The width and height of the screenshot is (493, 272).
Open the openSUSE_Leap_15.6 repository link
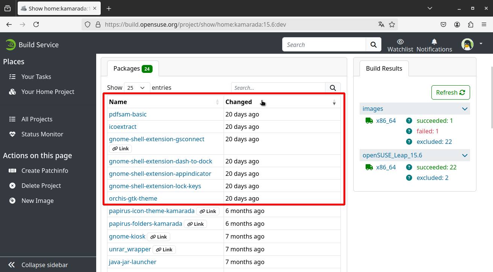tap(392, 155)
